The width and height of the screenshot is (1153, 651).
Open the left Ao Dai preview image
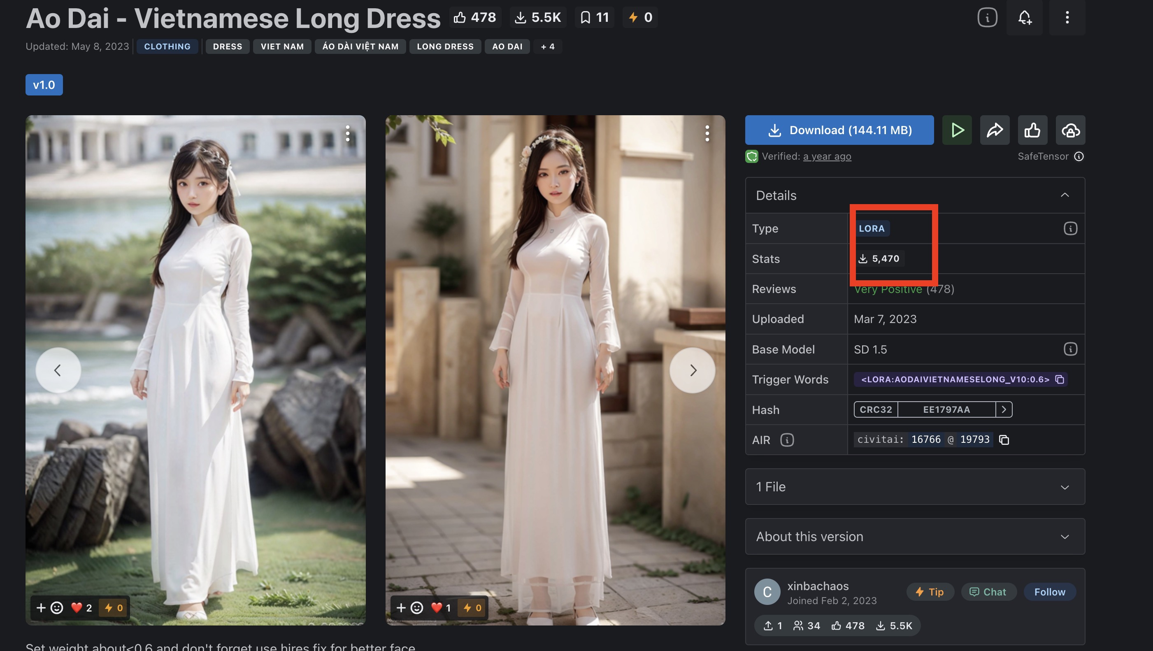(195, 370)
